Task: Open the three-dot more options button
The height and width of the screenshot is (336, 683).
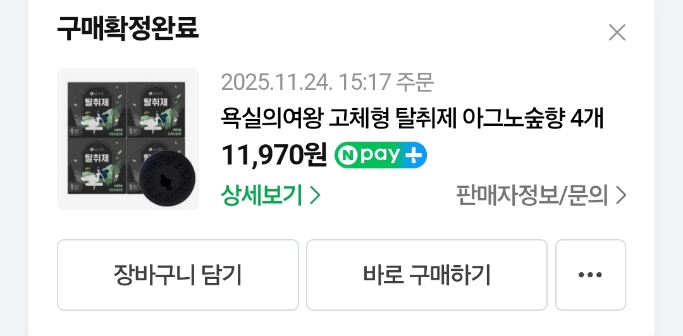Action: [590, 275]
